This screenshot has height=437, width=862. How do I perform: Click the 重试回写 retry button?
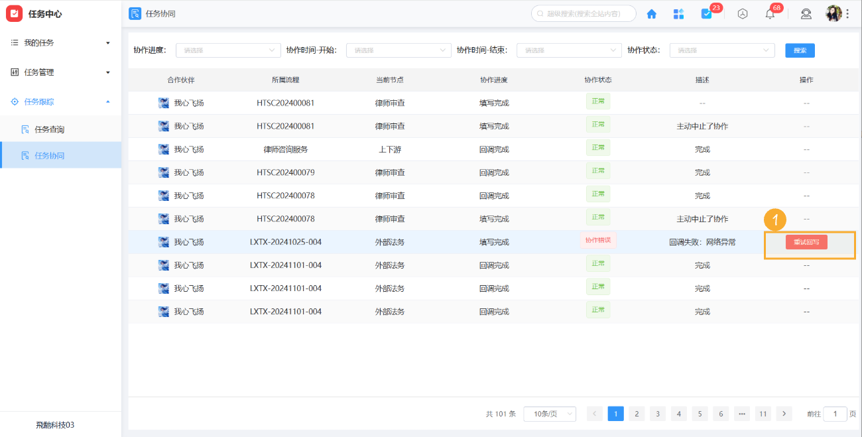pos(806,241)
